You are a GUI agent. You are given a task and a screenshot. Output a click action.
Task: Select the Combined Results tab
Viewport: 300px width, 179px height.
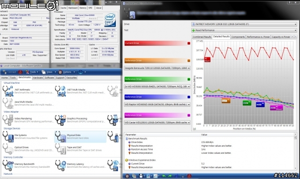click(202, 37)
